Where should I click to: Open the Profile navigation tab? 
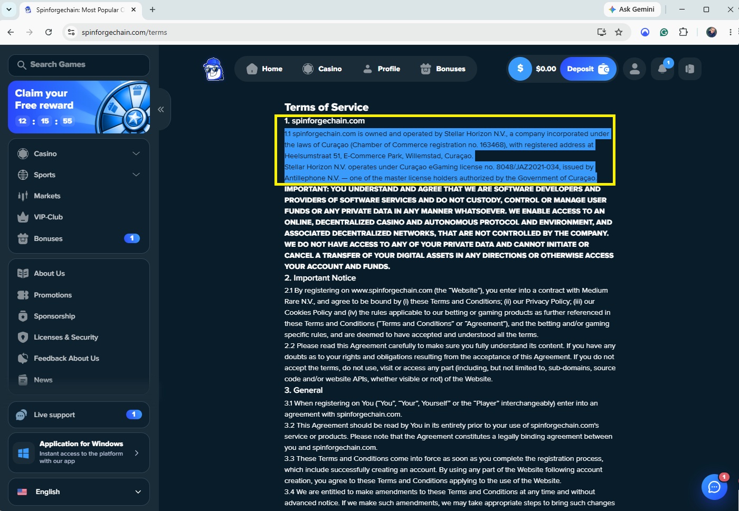(382, 69)
